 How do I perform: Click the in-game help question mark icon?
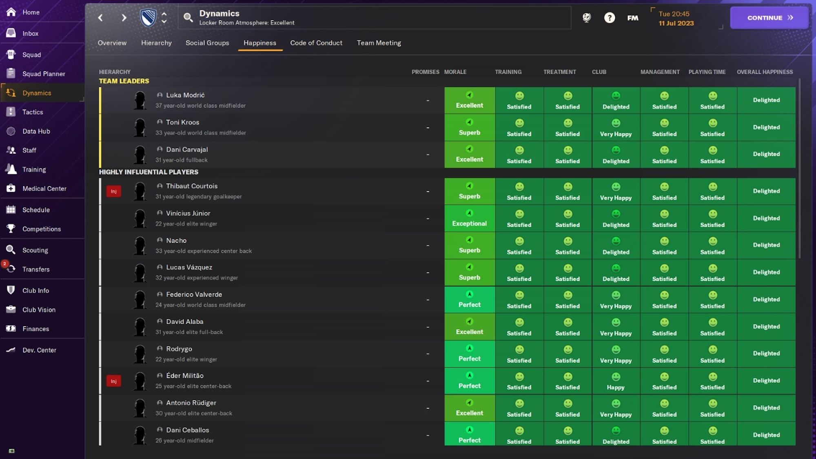click(x=610, y=18)
